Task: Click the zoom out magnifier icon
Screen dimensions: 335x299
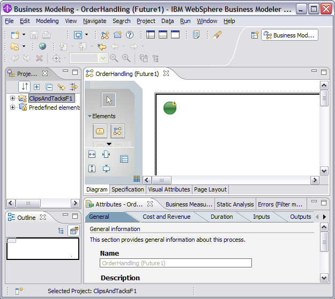Action: tap(114, 58)
